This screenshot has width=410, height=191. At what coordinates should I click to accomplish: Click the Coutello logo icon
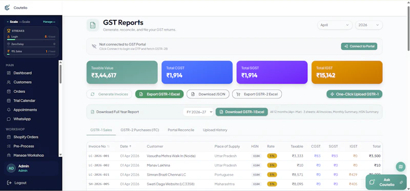pos(7,8)
